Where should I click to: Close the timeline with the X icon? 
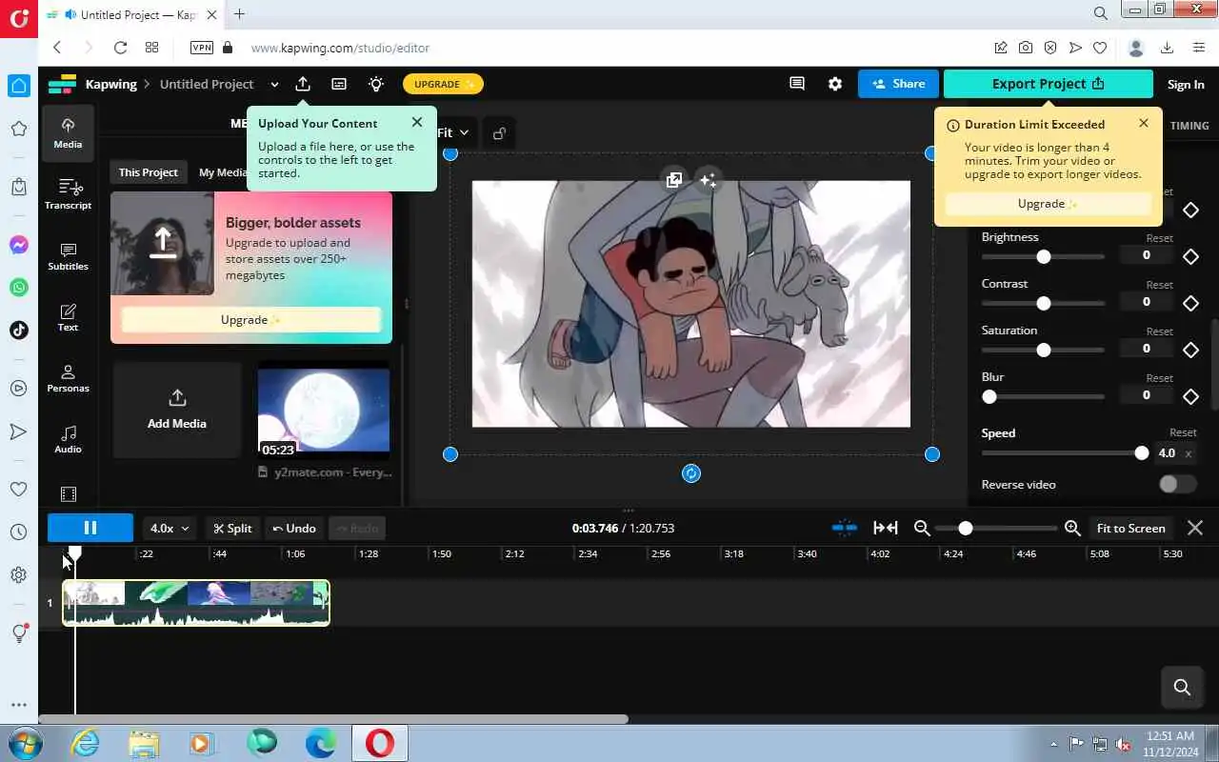pyautogui.click(x=1195, y=528)
